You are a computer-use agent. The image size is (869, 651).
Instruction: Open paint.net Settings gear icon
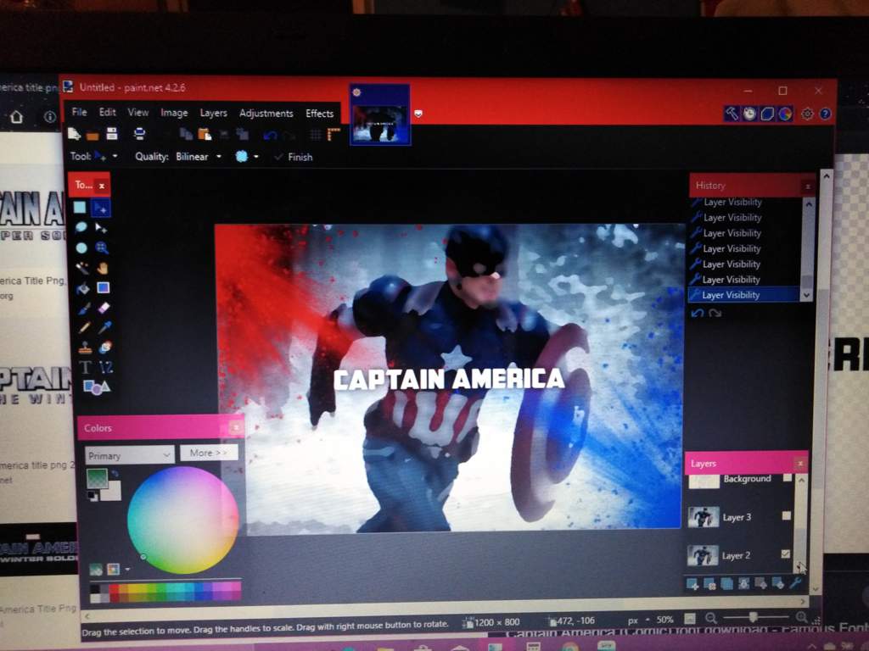808,114
